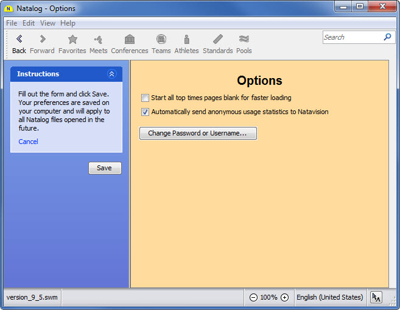Collapse the Instructions panel
The height and width of the screenshot is (310, 400).
[111, 74]
